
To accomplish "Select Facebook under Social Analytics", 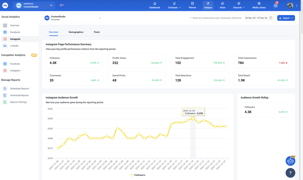I will click(10, 32).
